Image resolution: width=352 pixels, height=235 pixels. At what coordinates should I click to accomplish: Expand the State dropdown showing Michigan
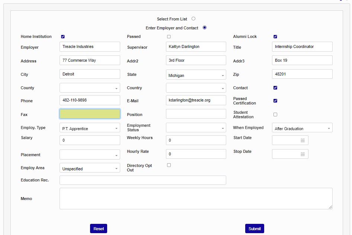(196, 75)
